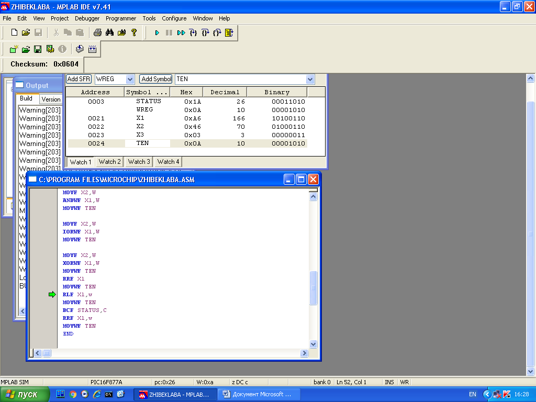
Task: Click the Save Workspace green disk icon
Action: click(x=38, y=49)
